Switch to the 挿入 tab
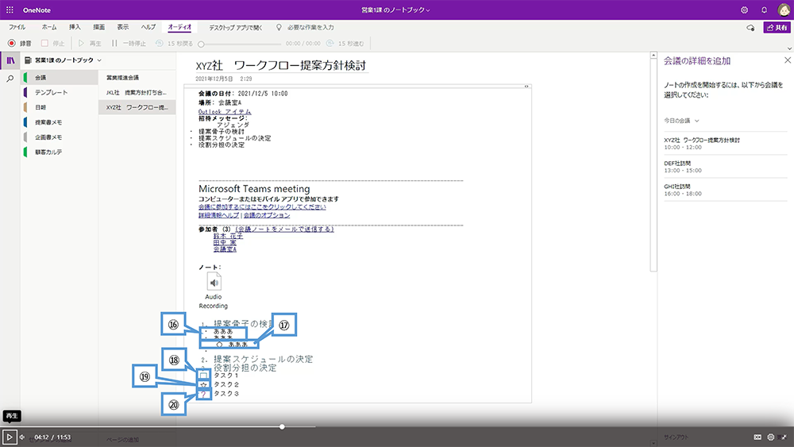Screen dimensions: 794x447 coord(75,27)
